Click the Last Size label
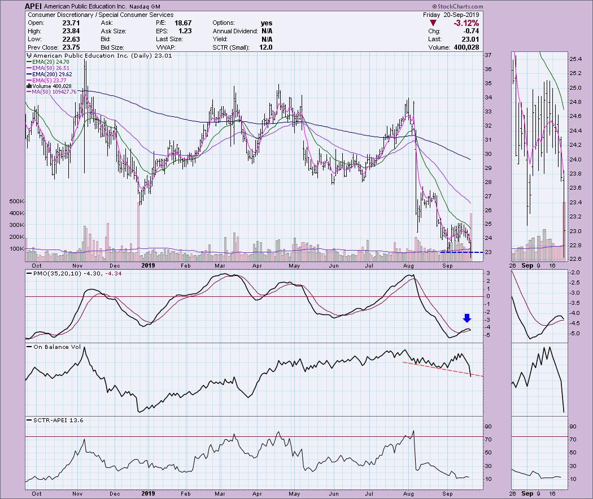Image resolution: width=593 pixels, height=499 pixels. tap(169, 40)
